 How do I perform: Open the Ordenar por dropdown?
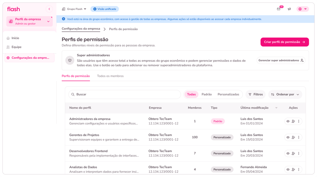point(285,94)
